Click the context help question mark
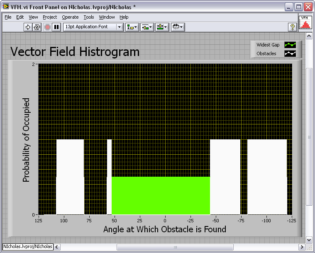315x253 pixels. coord(292,27)
